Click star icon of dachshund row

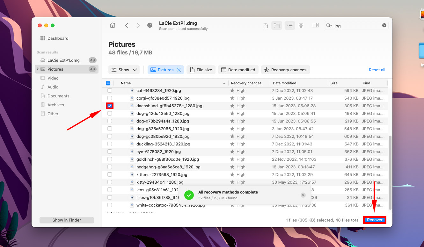click(232, 106)
